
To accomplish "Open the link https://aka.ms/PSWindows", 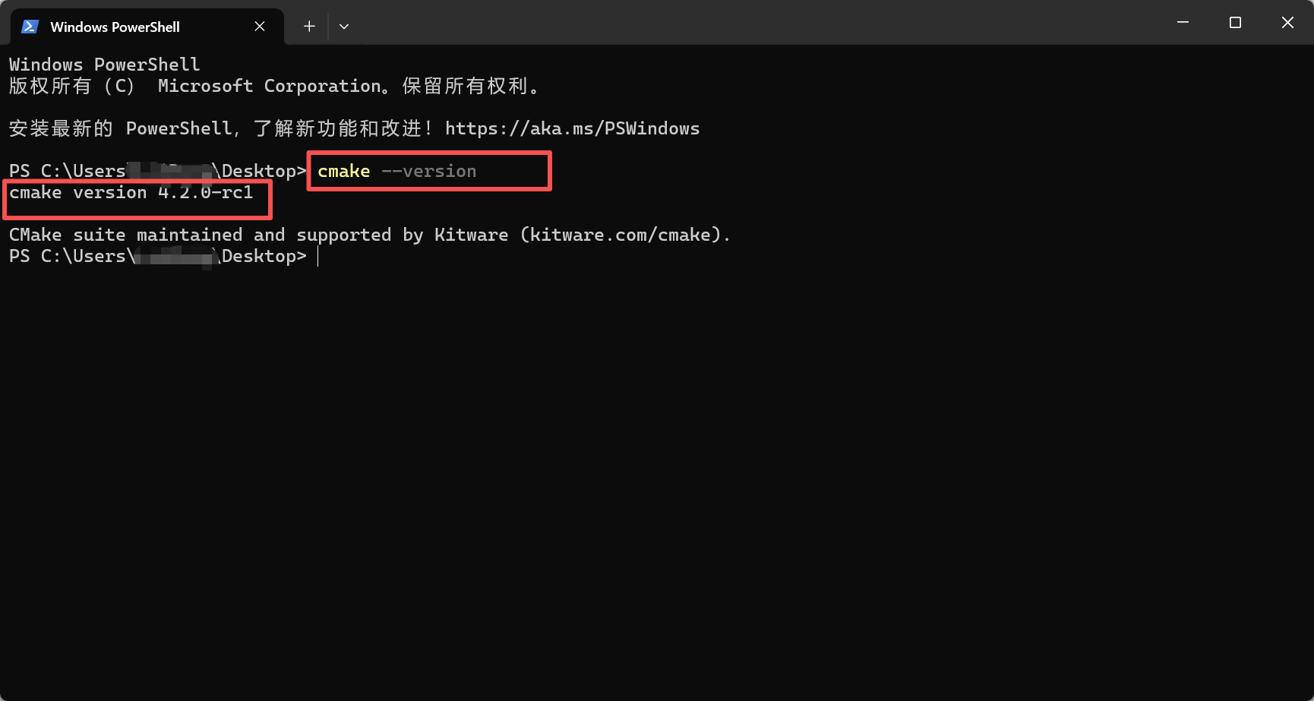I will 573,128.
